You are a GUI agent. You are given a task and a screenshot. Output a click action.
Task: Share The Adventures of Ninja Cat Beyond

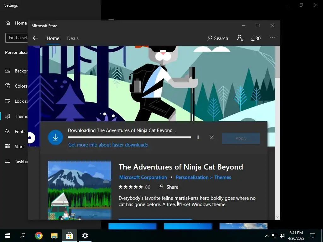(x=168, y=187)
